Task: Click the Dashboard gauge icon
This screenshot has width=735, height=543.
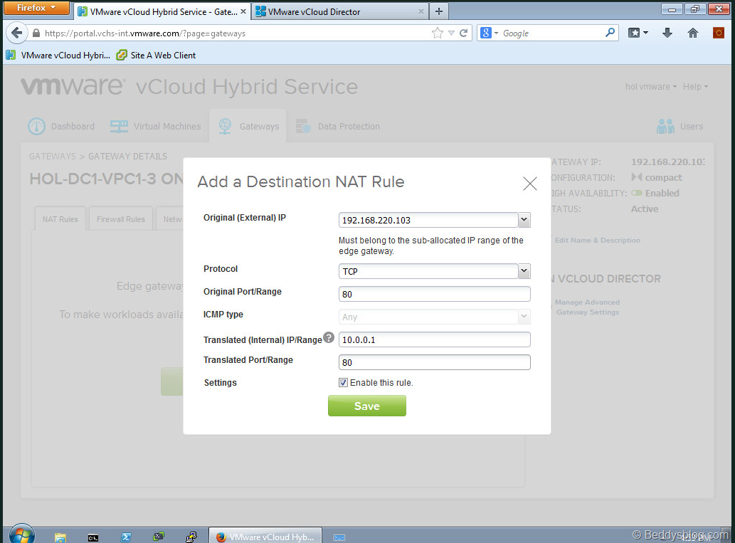Action: pos(36,126)
